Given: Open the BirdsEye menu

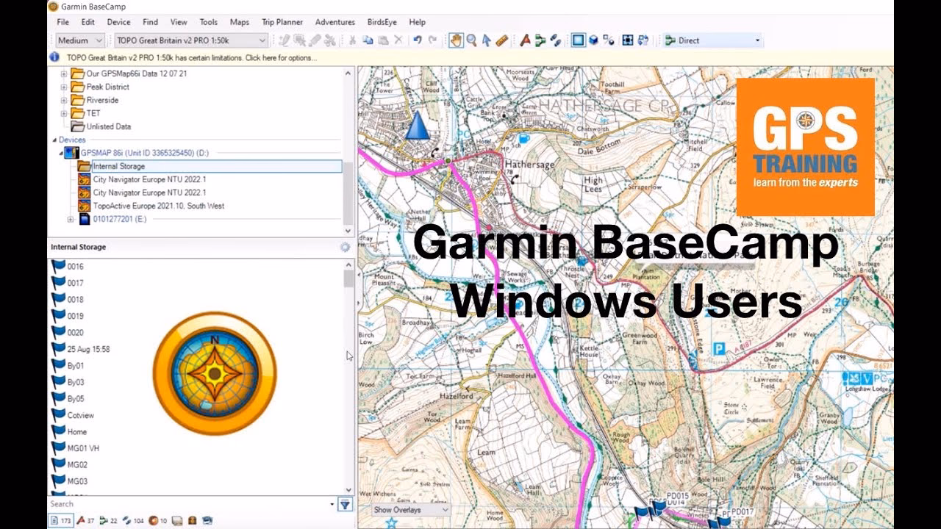Looking at the screenshot, I should (381, 22).
